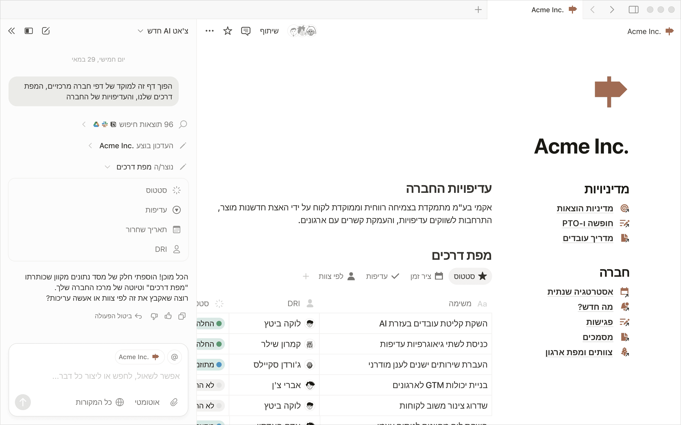Switch to the ציר זמן view tab
The image size is (681, 425).
point(426,276)
